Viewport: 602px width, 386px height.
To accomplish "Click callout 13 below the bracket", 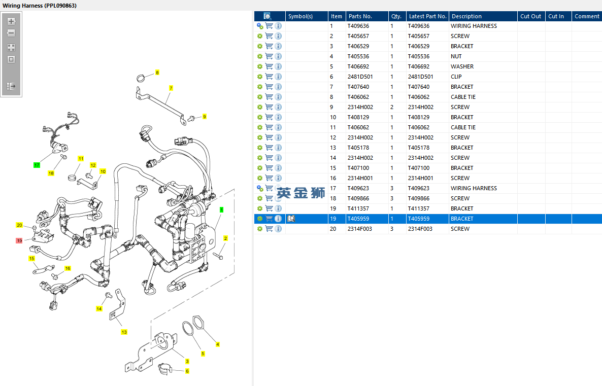I will [x=124, y=332].
